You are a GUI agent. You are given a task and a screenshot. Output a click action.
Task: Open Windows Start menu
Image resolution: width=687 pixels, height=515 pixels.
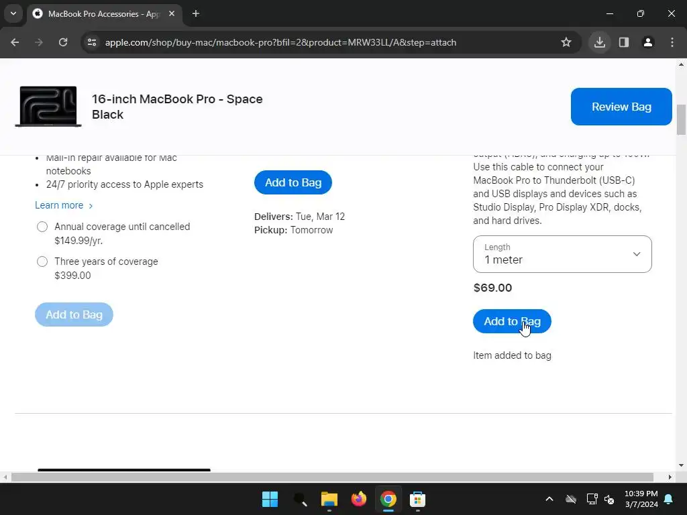[x=270, y=499]
